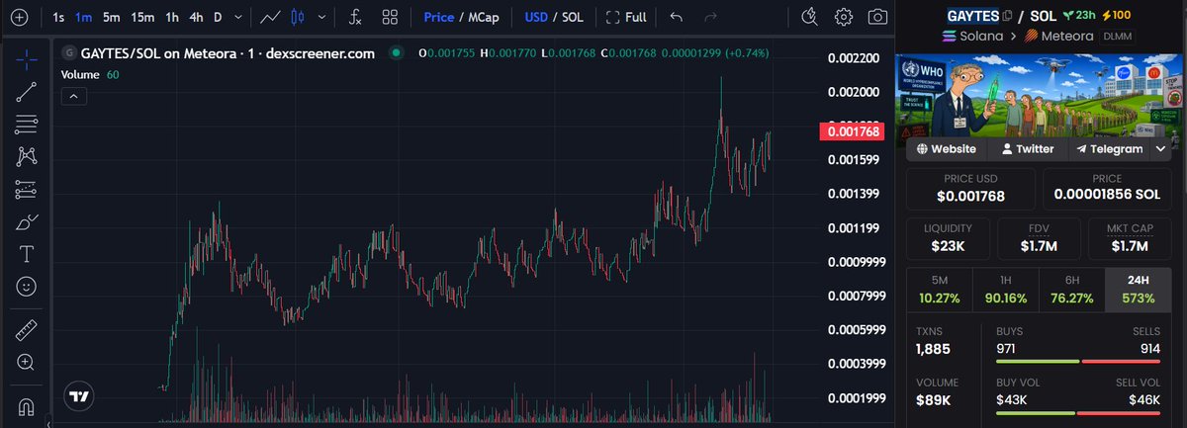Open the time interval dropdown arrow
Viewport: 1187px width, 428px height.
pos(238,17)
